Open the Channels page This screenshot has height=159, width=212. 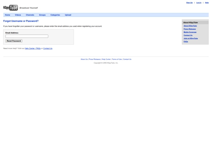30,15
